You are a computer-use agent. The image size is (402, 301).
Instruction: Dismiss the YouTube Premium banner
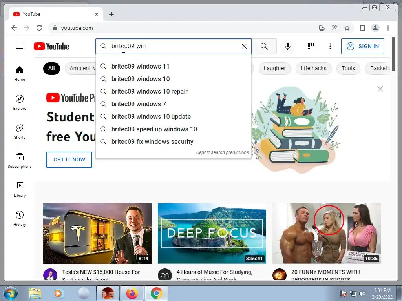click(x=380, y=89)
